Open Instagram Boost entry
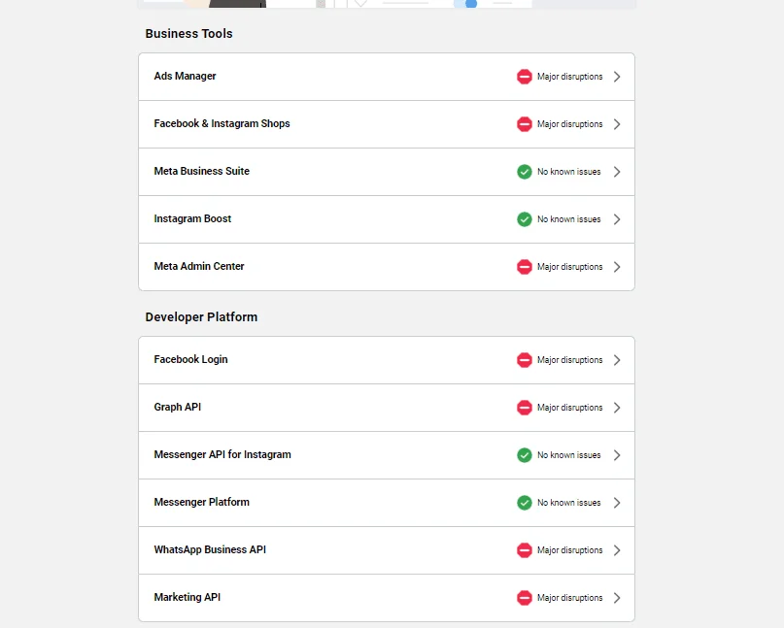This screenshot has width=784, height=628. coord(387,218)
